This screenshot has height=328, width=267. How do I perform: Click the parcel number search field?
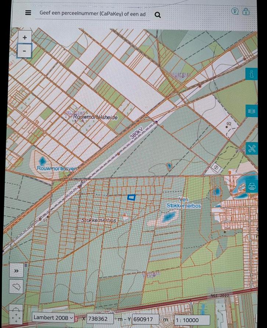(93, 14)
